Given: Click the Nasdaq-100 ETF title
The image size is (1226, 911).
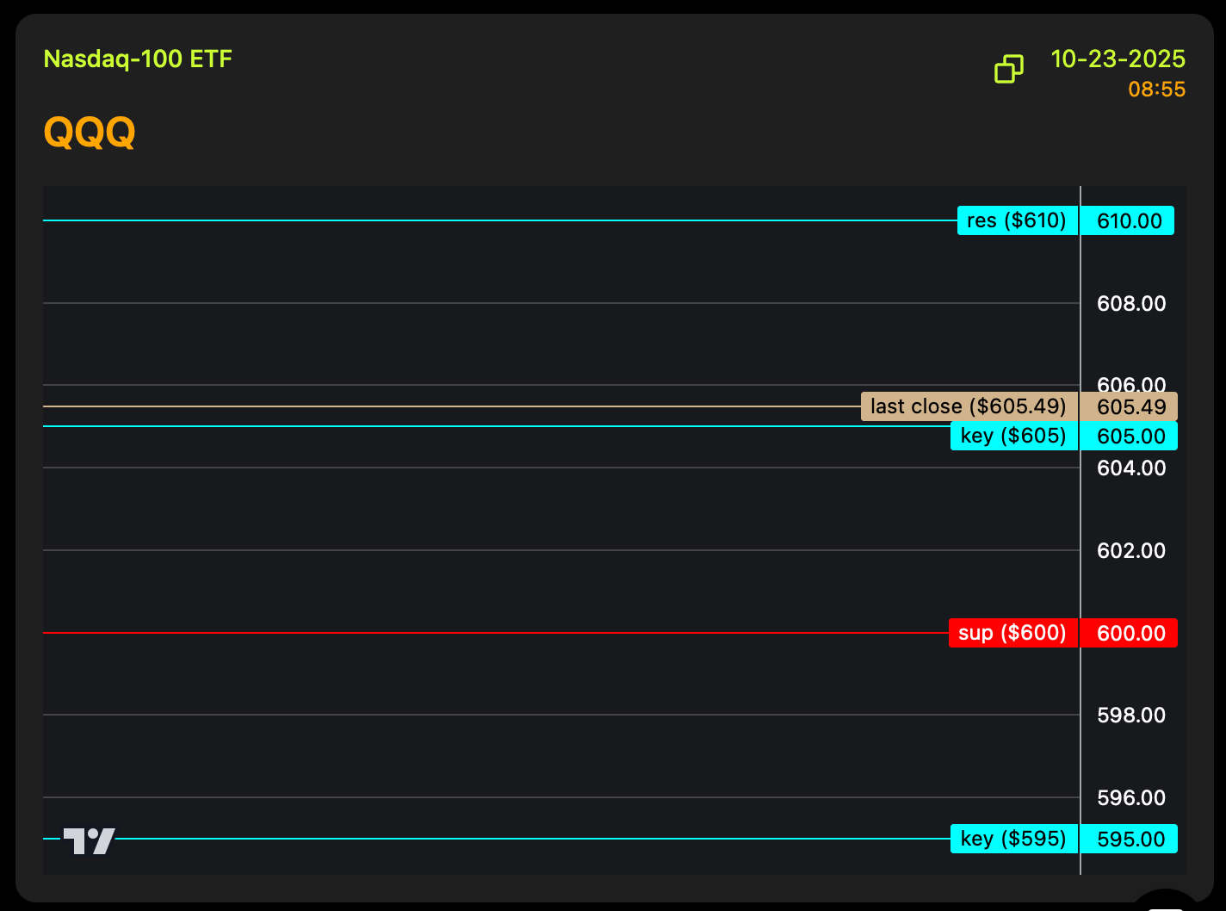Looking at the screenshot, I should 138,59.
